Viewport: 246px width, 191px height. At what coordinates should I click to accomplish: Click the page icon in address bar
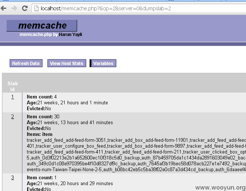36,8
